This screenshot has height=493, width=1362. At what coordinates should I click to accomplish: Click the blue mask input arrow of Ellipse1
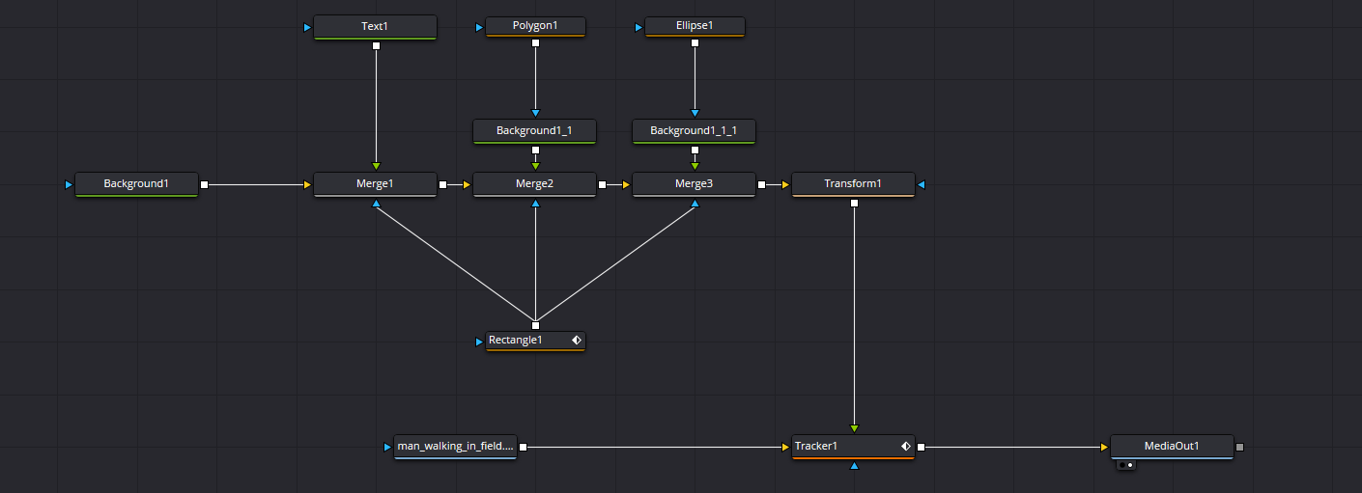pyautogui.click(x=638, y=27)
